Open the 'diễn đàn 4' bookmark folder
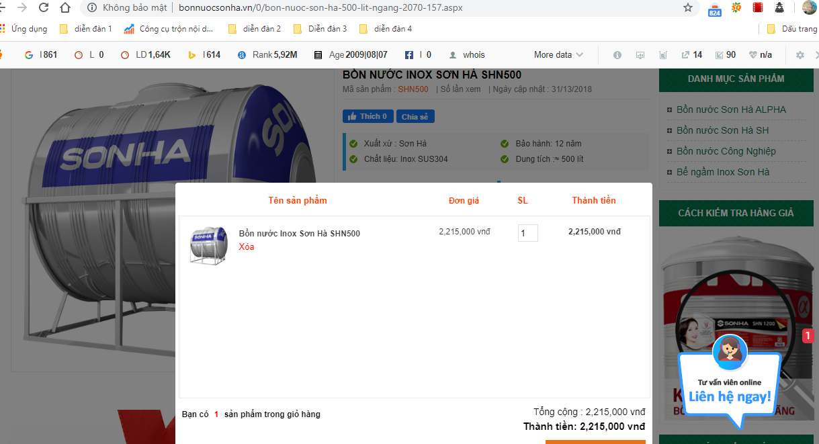 [386, 29]
